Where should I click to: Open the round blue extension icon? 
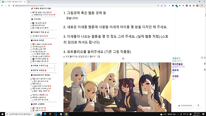173,6
